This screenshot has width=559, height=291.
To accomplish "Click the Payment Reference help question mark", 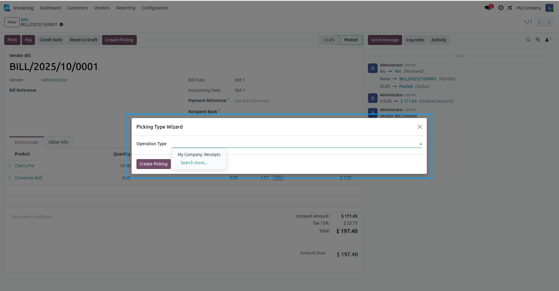I will point(228,99).
